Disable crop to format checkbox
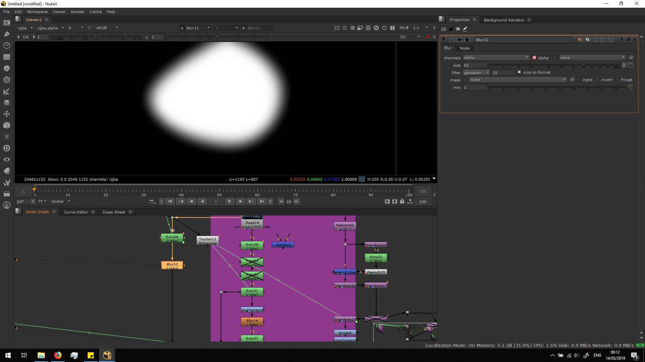 click(x=519, y=72)
